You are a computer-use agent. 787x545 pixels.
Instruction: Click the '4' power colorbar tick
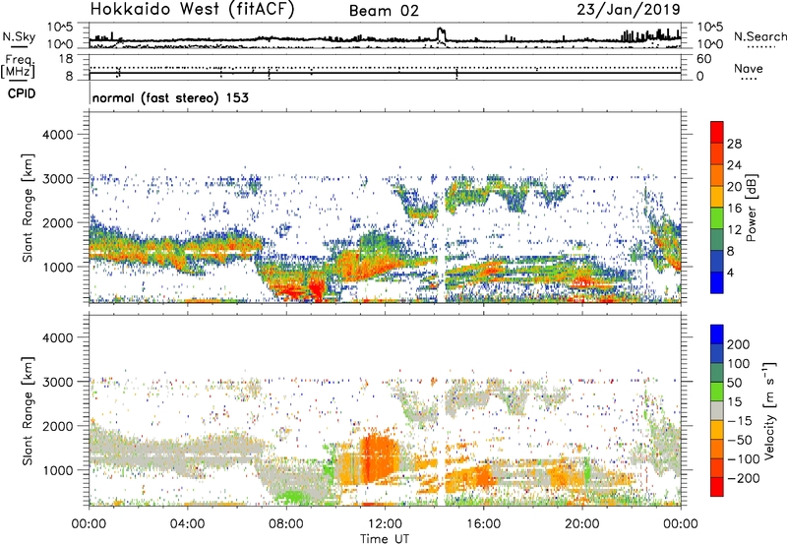730,272
